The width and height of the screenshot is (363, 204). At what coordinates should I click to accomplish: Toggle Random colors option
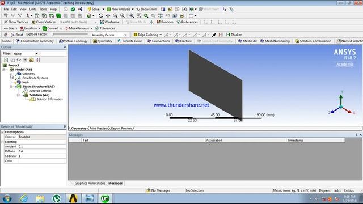tap(165, 22)
